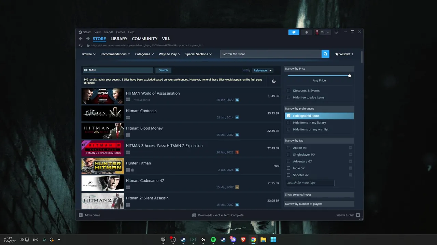Go back with the left arrow
437x245 pixels.
point(81,39)
